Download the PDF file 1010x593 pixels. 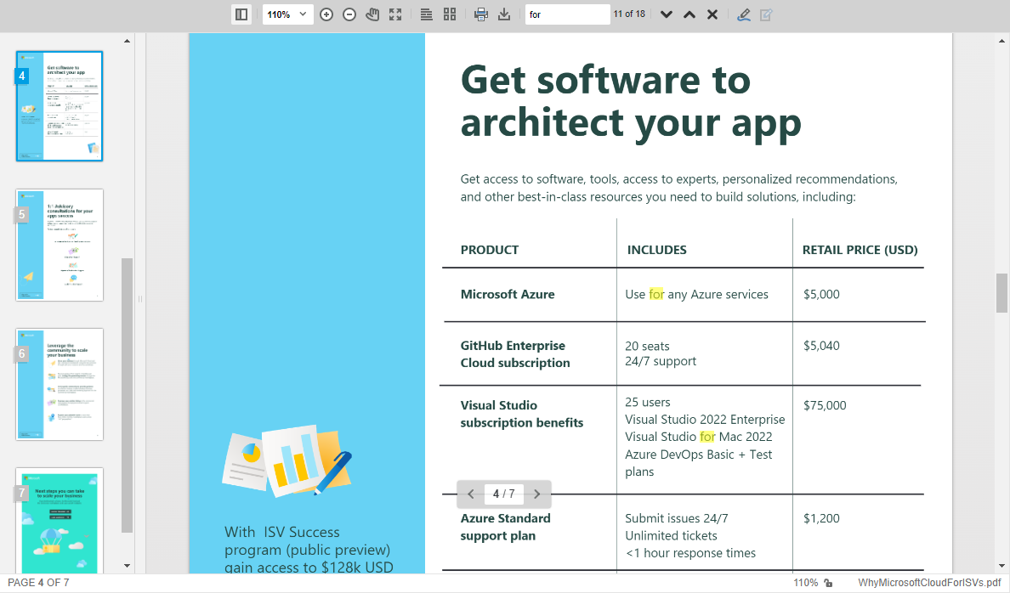tap(503, 14)
